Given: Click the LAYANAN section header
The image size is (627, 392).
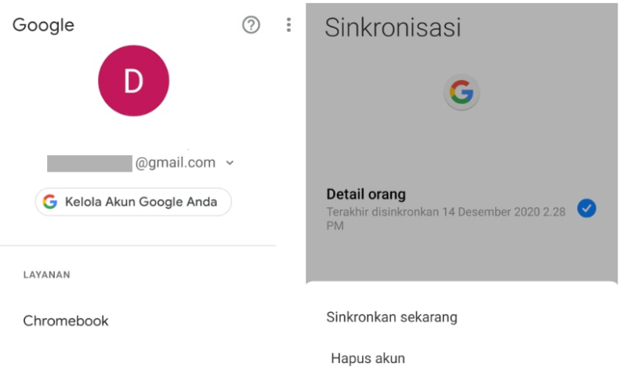Looking at the screenshot, I should click(47, 275).
